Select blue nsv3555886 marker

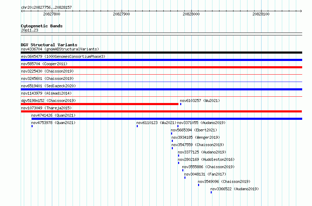pyautogui.click(x=183, y=170)
